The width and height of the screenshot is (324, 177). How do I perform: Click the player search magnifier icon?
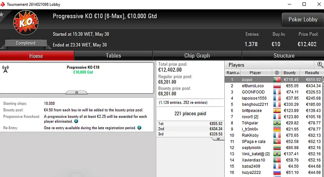[320, 65]
